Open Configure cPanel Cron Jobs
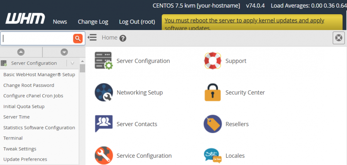 point(33,96)
